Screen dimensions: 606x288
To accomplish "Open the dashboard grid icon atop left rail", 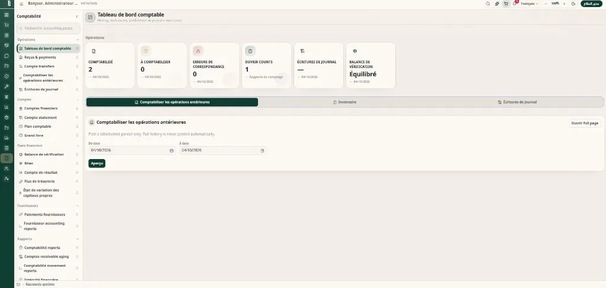I will pyautogui.click(x=7, y=15).
